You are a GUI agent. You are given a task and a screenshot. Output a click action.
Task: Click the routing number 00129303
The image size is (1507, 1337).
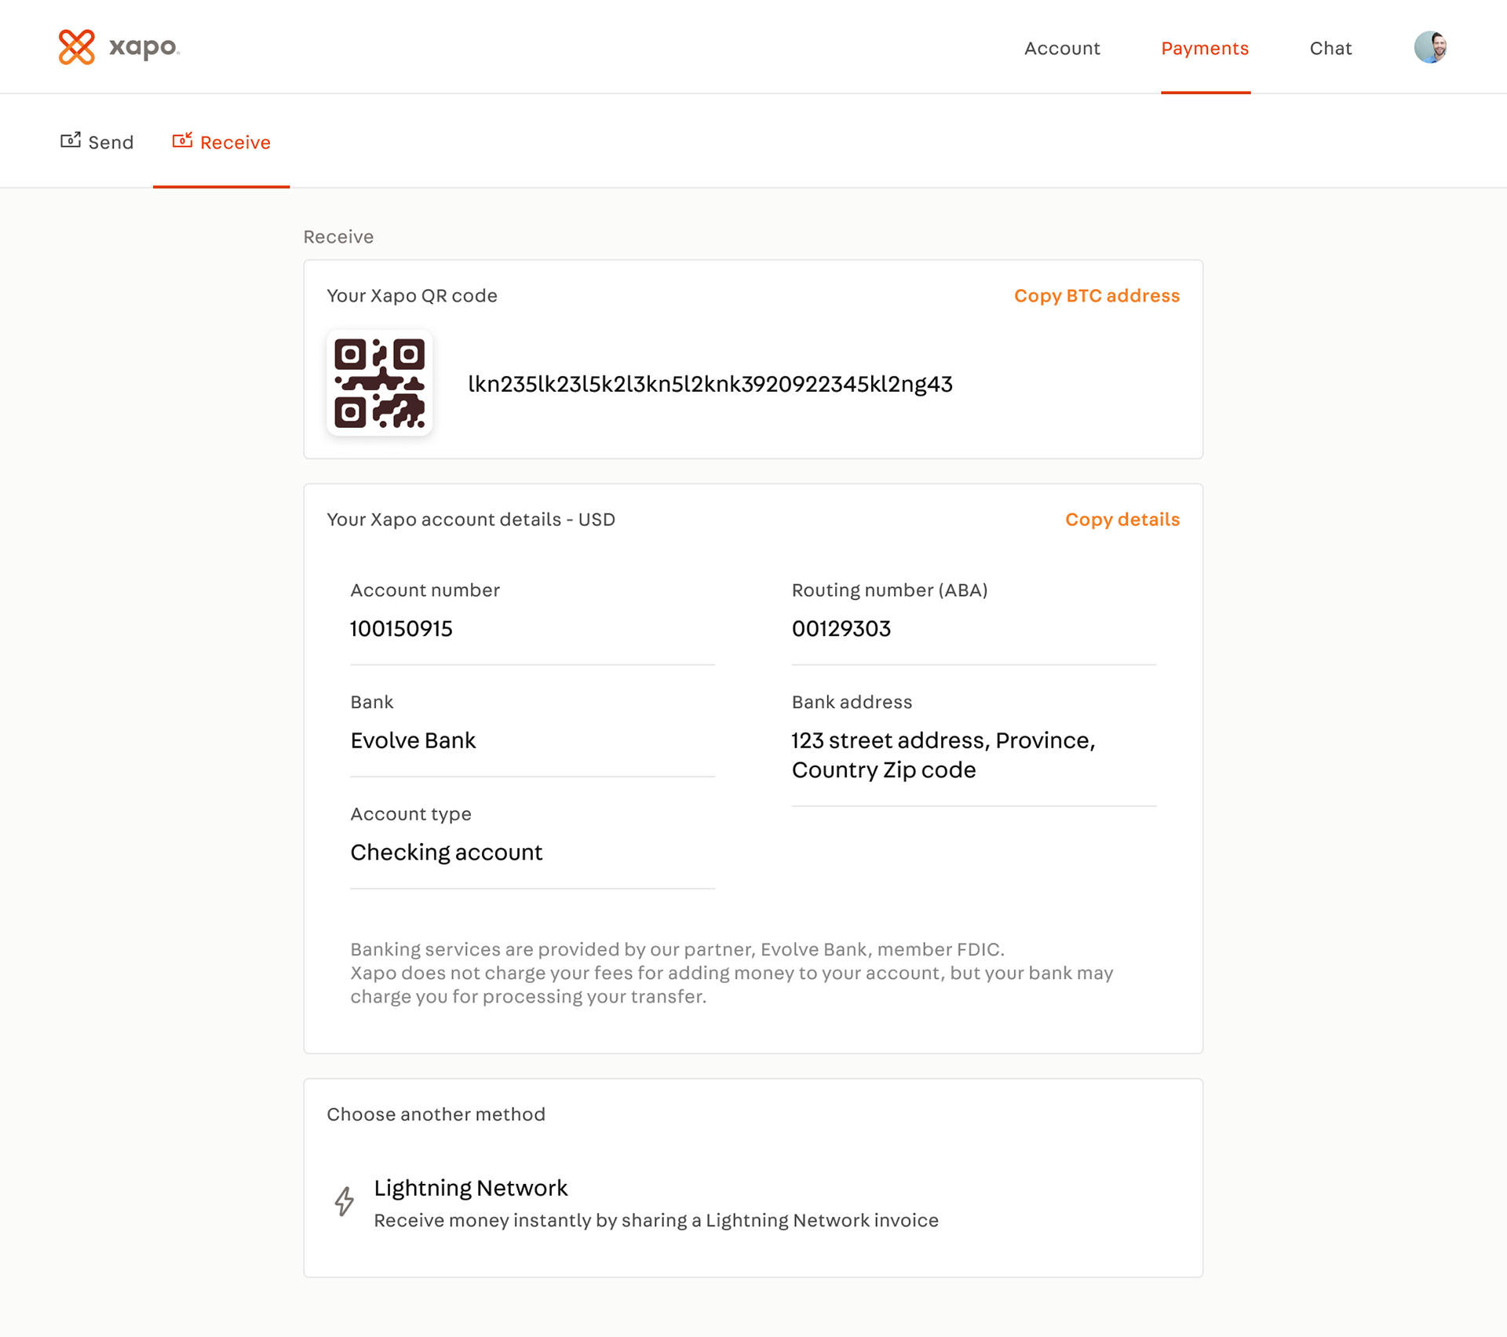point(841,629)
